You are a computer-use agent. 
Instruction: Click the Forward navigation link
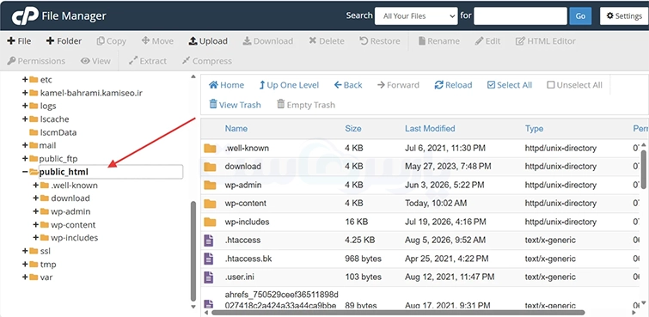click(x=398, y=85)
